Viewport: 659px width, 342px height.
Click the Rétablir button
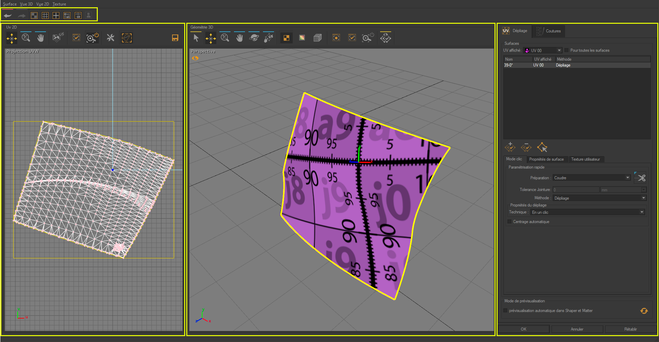pyautogui.click(x=630, y=329)
